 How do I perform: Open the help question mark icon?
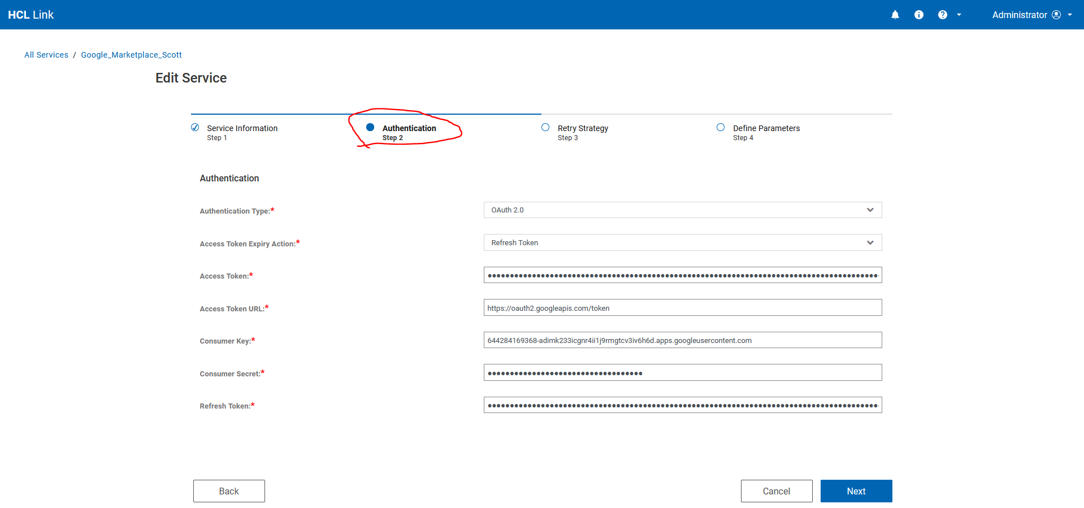tap(943, 15)
